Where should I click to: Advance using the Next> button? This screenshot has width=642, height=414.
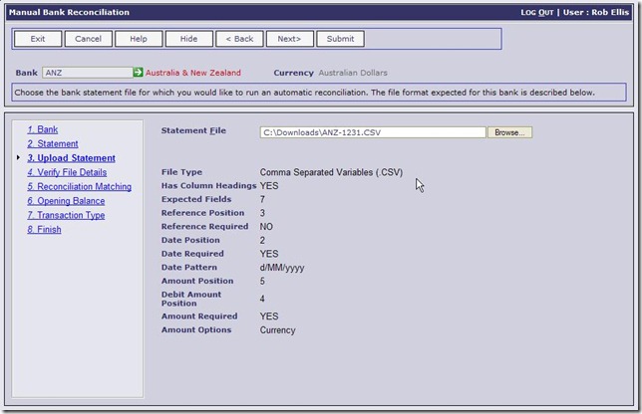click(x=289, y=39)
